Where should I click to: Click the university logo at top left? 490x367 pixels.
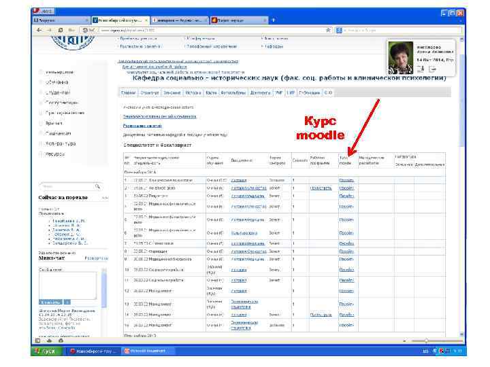pyautogui.click(x=73, y=43)
